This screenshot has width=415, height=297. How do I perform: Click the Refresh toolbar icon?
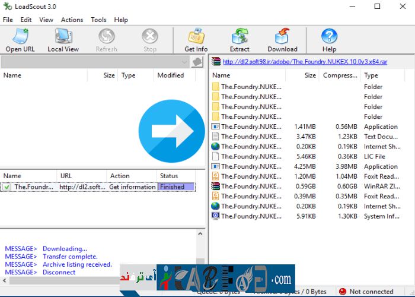(106, 40)
